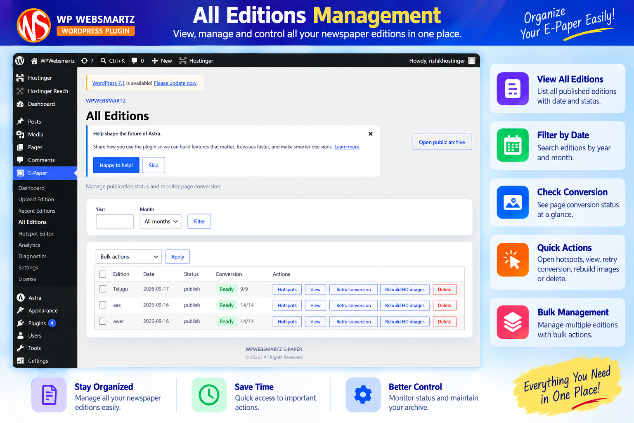Click the Plugins plug icon
The height and width of the screenshot is (423, 634).
[x=21, y=323]
